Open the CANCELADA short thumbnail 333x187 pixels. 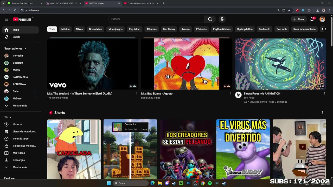[x=74, y=149]
